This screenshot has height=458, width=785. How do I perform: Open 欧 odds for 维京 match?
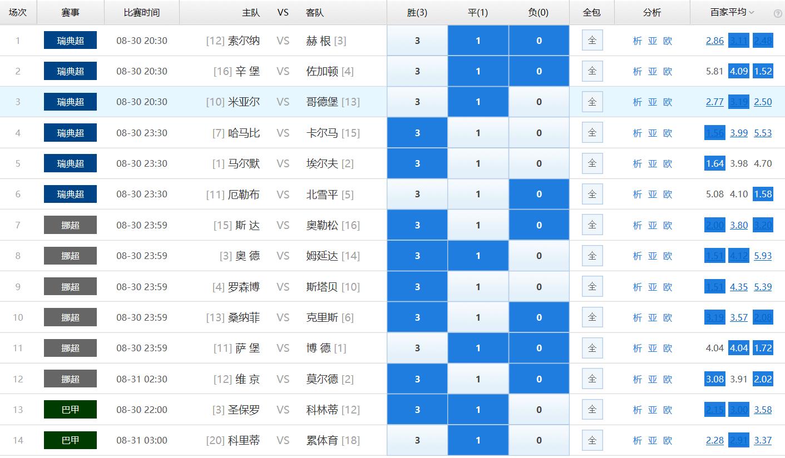pyautogui.click(x=668, y=379)
